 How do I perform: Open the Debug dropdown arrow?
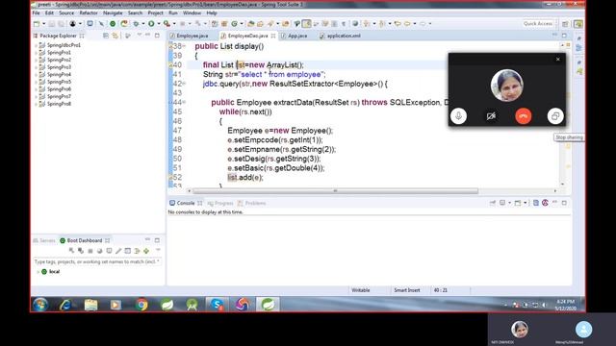pyautogui.click(x=143, y=24)
